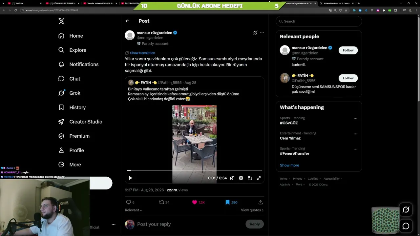420x236 pixels.
Task: Open options for the #FenereTransfer trend
Action: click(355, 149)
